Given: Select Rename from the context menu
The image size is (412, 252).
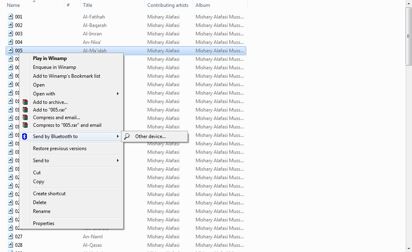Looking at the screenshot, I should pos(41,211).
